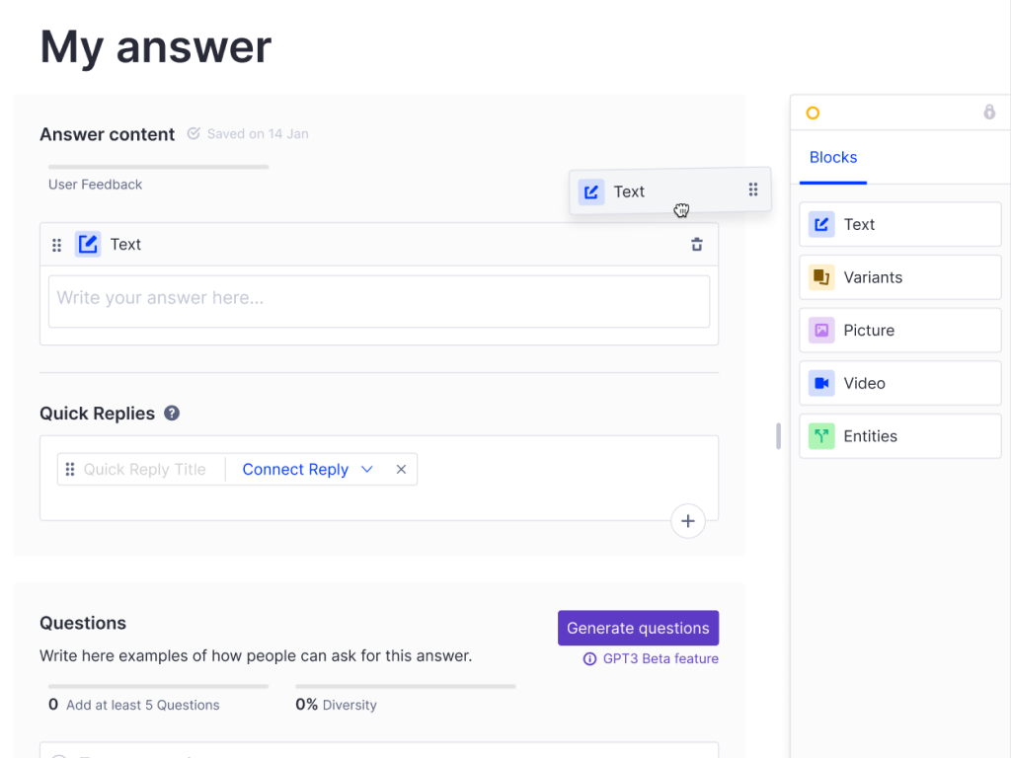Click the User Feedback progress bar
This screenshot has width=1011, height=758.
pyautogui.click(x=158, y=167)
